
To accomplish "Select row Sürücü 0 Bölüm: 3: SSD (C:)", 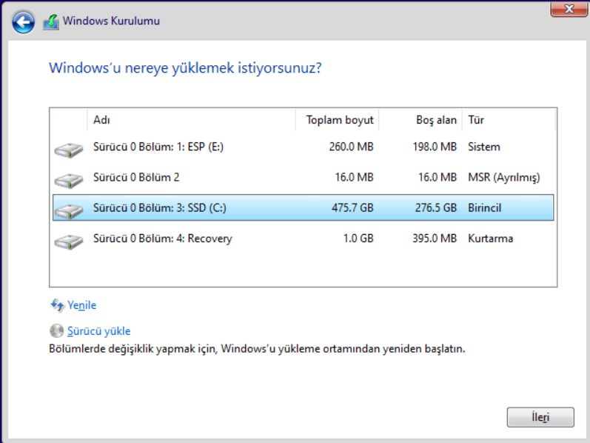I will click(304, 207).
